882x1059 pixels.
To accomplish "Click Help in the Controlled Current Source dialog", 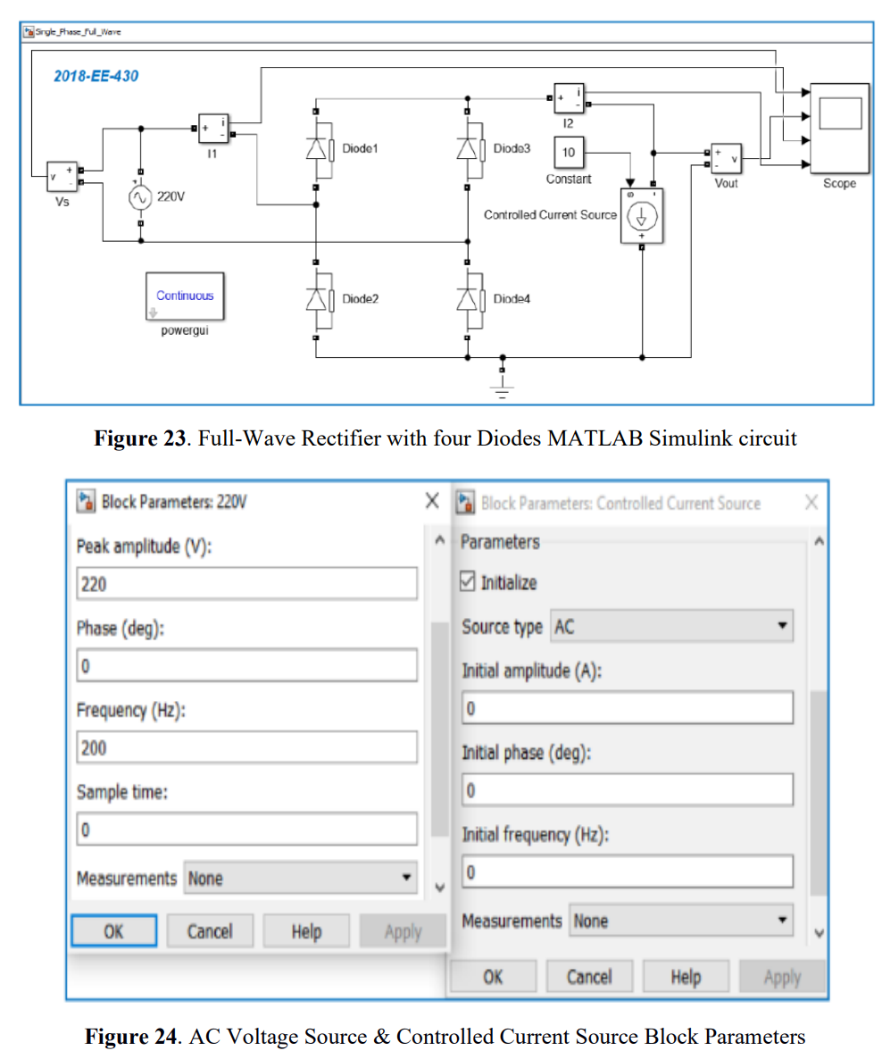I will (686, 975).
